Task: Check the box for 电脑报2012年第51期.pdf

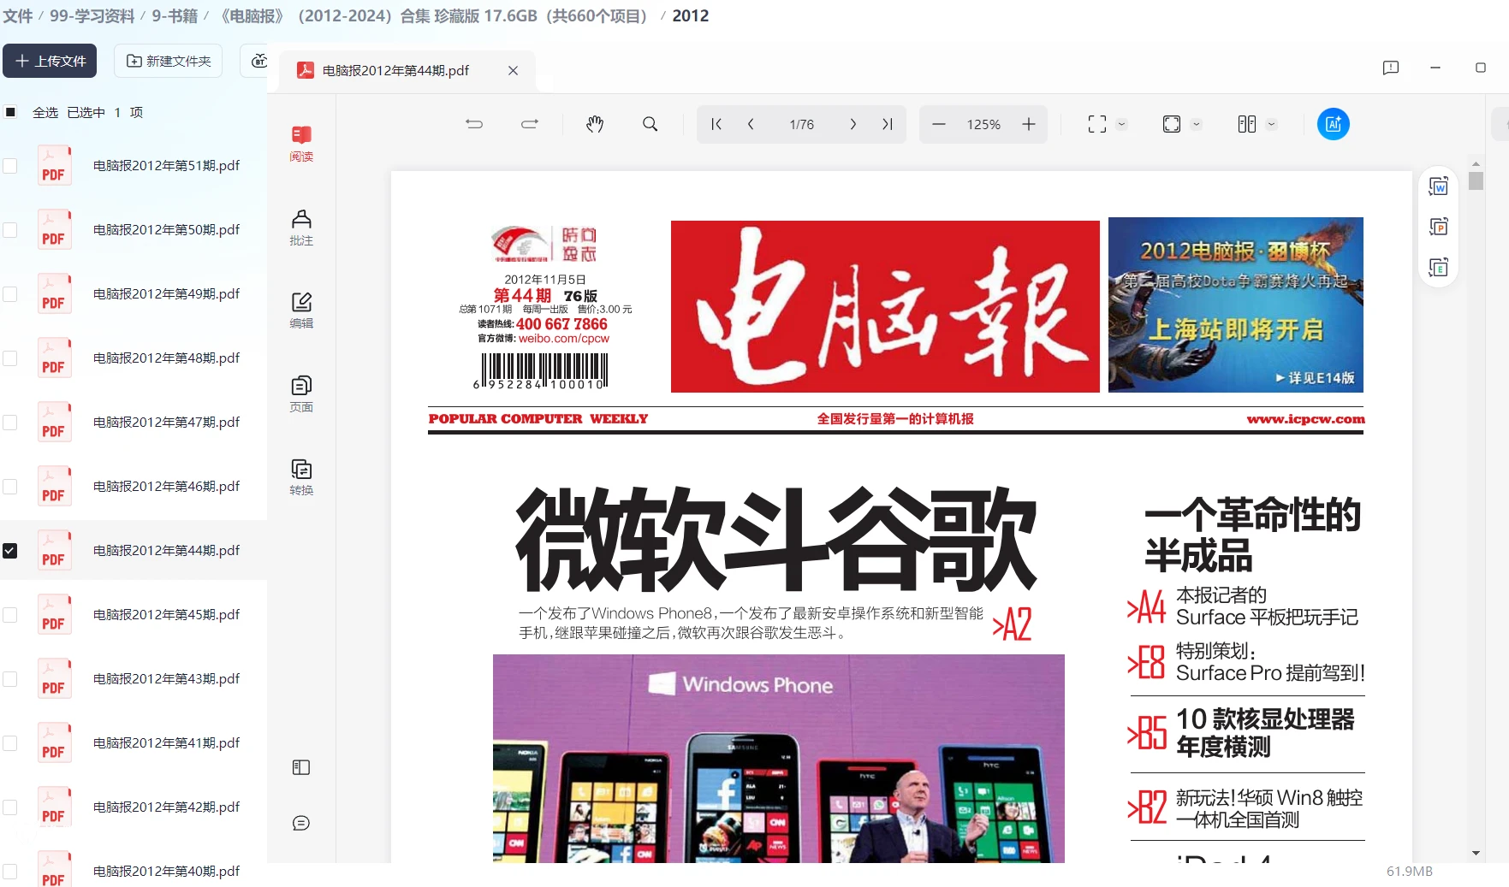Action: tap(10, 166)
